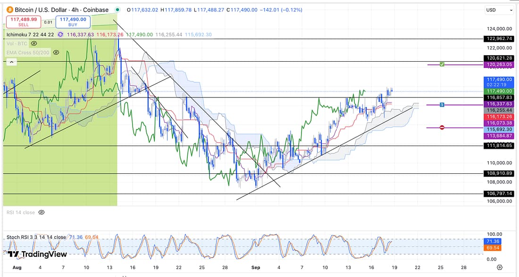The image size is (519, 277).
Task: Unhide the EMA Cross 50/200 indicator
Action: [x=56, y=52]
